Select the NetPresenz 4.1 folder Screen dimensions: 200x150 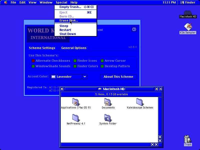75,118
